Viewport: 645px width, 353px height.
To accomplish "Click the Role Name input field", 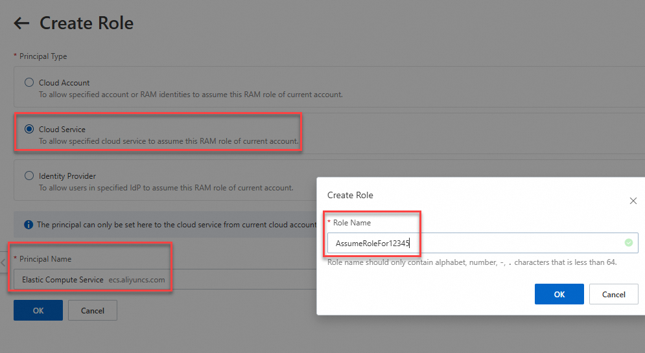I will coord(482,243).
